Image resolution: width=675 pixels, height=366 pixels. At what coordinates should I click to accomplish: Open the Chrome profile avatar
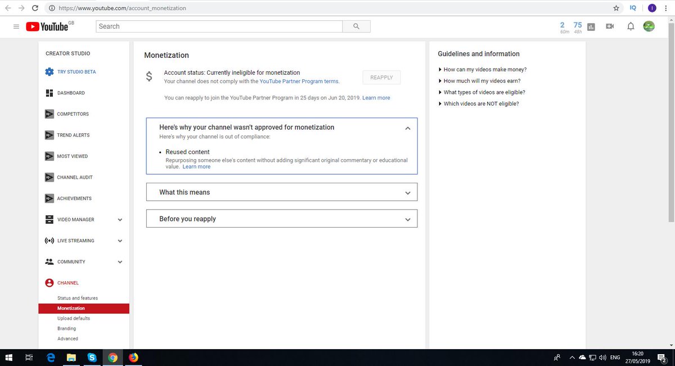point(651,8)
